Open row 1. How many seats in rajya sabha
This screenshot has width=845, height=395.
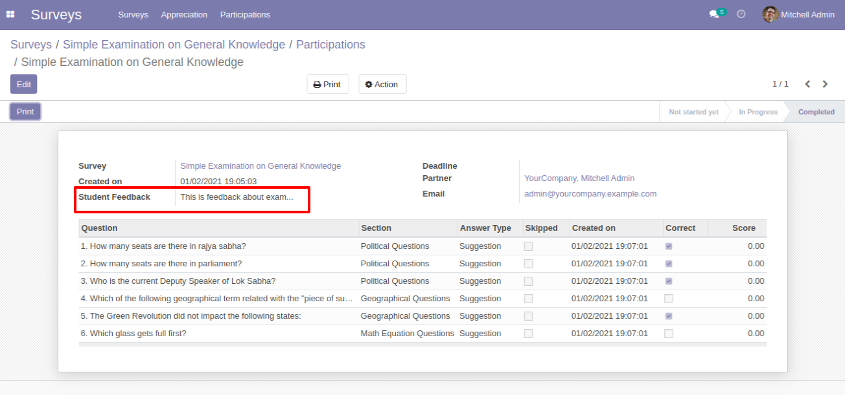coord(422,246)
